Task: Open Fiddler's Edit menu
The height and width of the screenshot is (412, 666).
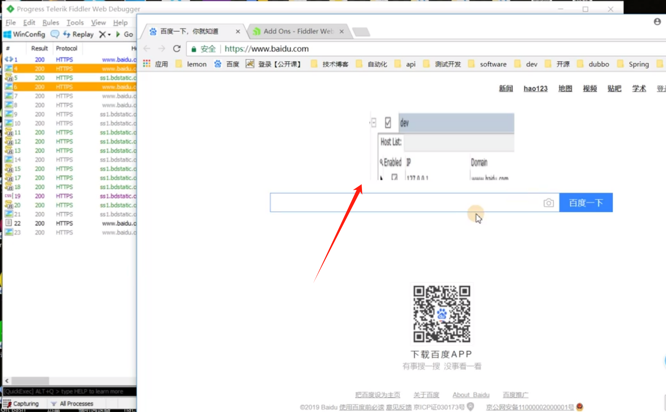Action: pyautogui.click(x=29, y=22)
